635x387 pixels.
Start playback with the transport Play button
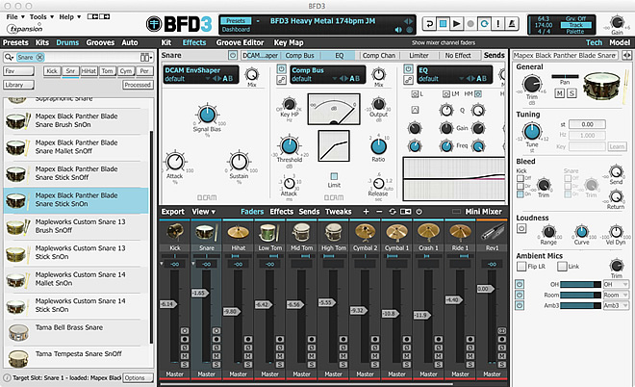[x=456, y=24]
